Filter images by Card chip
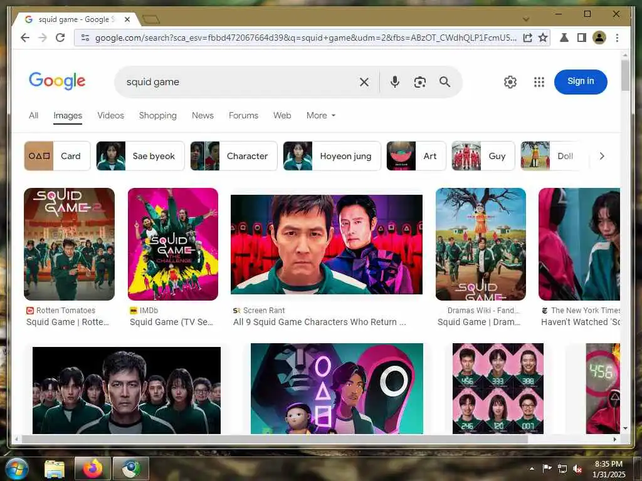642x481 pixels. [x=57, y=156]
